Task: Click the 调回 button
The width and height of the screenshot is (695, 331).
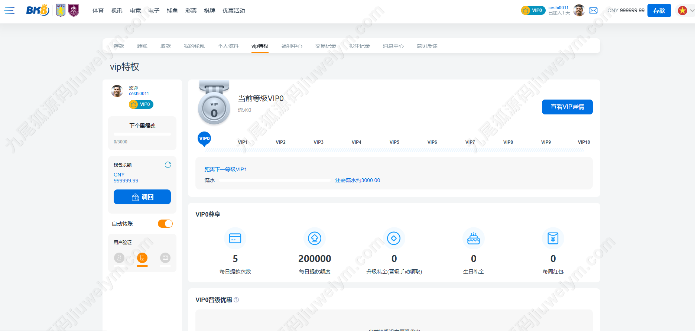Action: click(x=142, y=197)
